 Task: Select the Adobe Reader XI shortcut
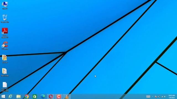pyautogui.click(x=5, y=33)
